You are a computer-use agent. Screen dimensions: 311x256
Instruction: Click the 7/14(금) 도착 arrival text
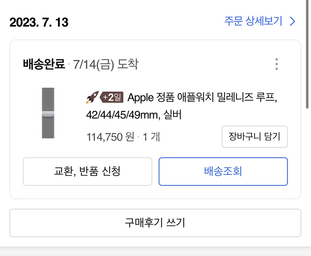click(x=105, y=64)
